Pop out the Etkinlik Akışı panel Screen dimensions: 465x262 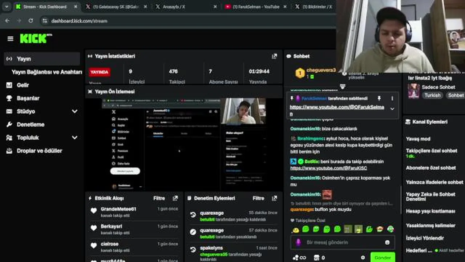(175, 198)
